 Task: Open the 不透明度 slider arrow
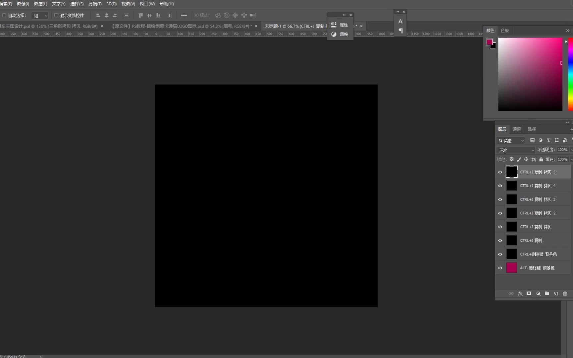tap(571, 150)
